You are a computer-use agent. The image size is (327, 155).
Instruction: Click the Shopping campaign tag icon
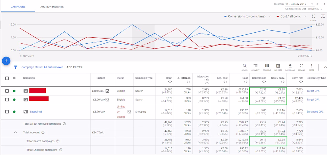(x=26, y=112)
